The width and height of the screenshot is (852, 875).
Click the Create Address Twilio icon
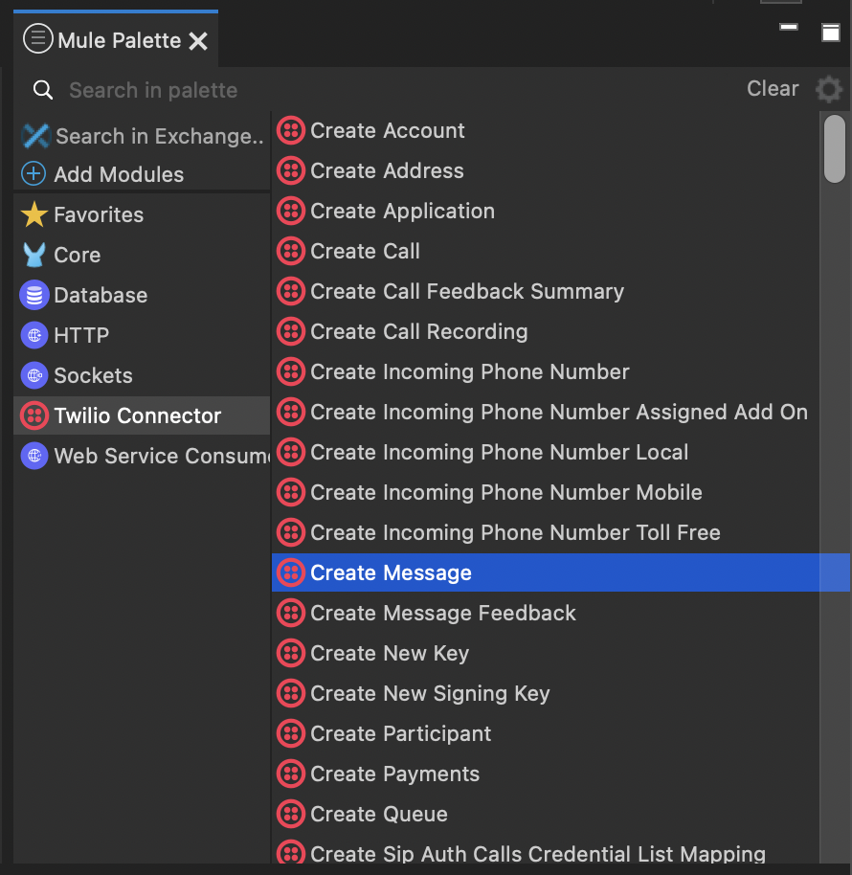[291, 170]
